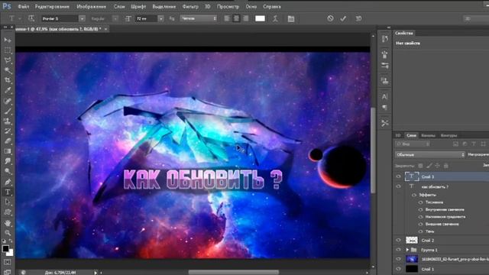Viewport: 489px width, 275px height.
Task: Select the Path Selection tool
Action: pyautogui.click(x=8, y=202)
